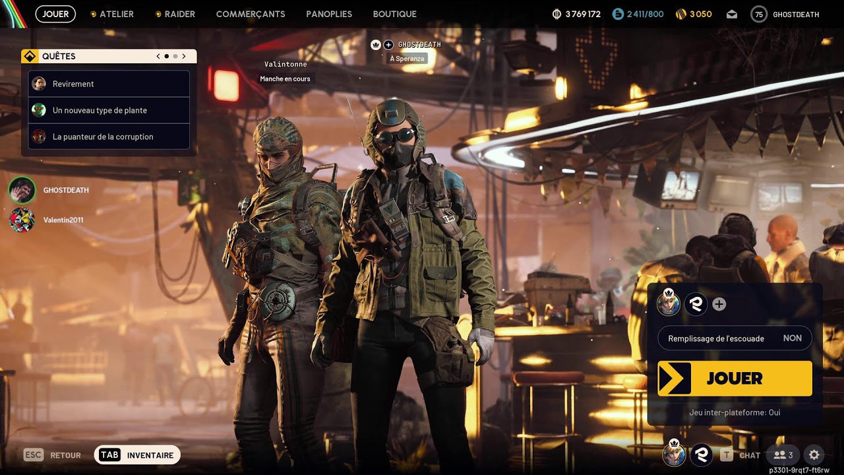Select the first page dot in Quêtes header
Screen dimensions: 844x475
pyautogui.click(x=166, y=56)
